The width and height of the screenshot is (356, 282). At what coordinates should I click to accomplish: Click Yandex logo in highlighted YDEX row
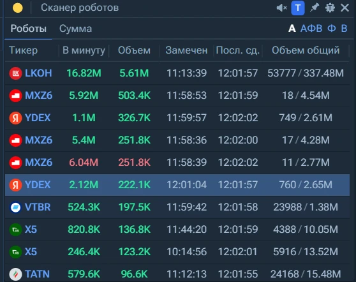coord(15,185)
